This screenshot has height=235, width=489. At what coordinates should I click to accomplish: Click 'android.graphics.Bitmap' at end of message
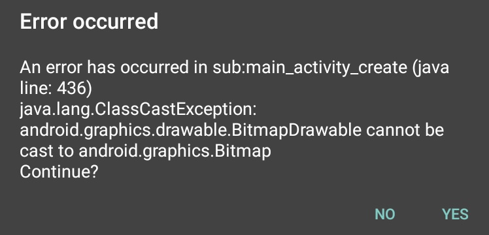pyautogui.click(x=175, y=151)
